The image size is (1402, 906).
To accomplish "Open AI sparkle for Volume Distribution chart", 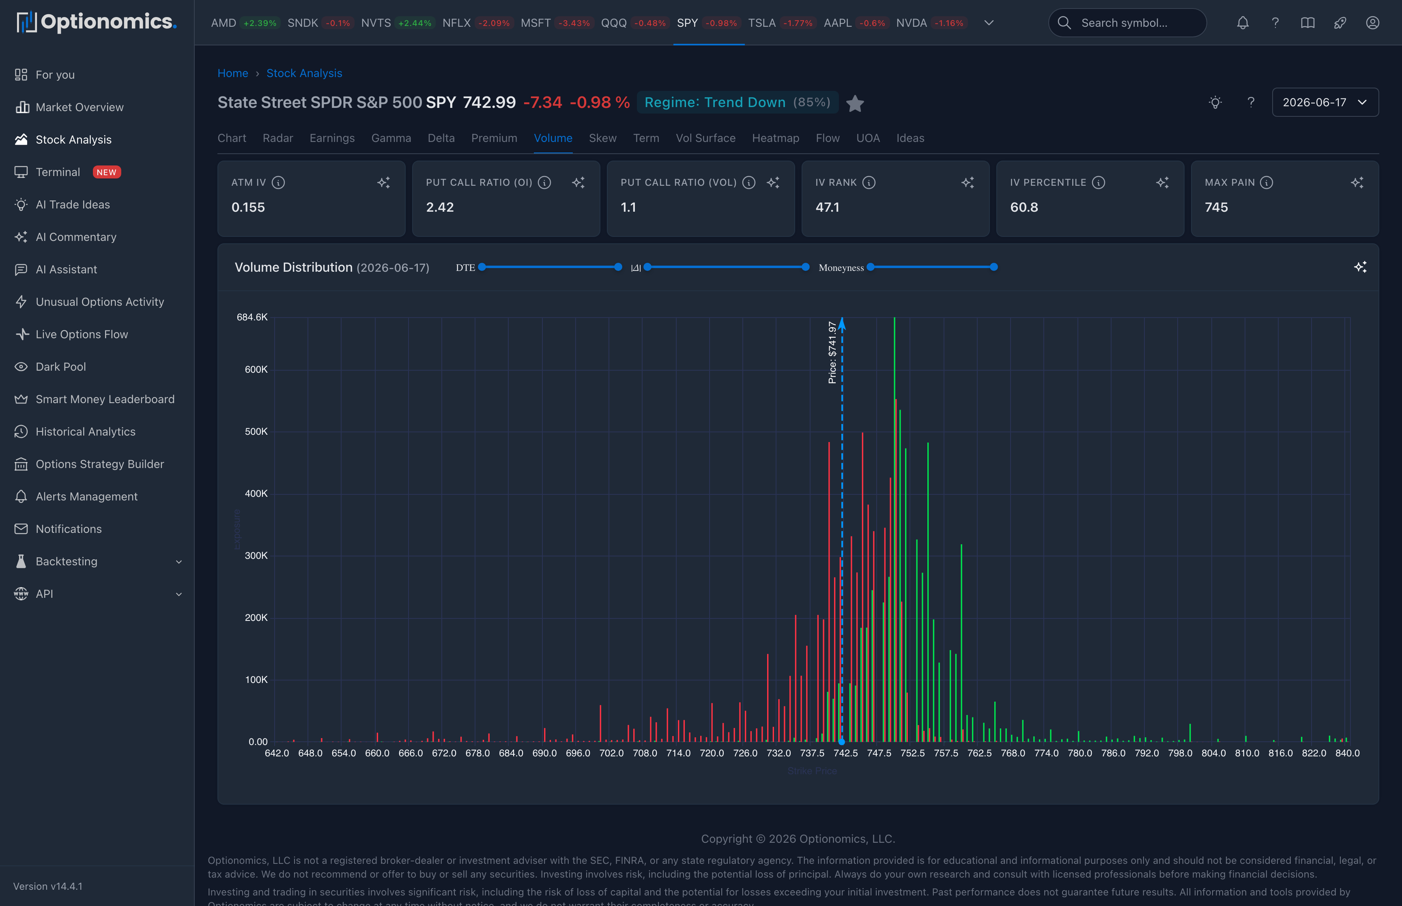I will 1360,267.
